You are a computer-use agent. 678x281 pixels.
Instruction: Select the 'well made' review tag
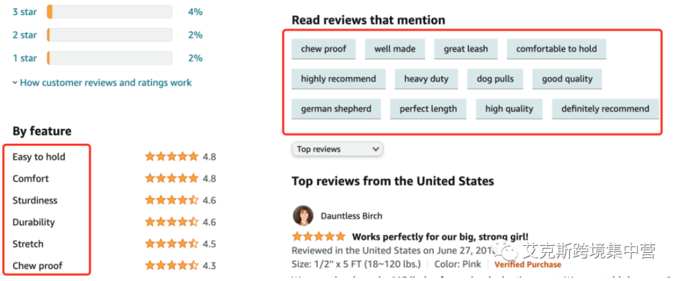pos(395,49)
